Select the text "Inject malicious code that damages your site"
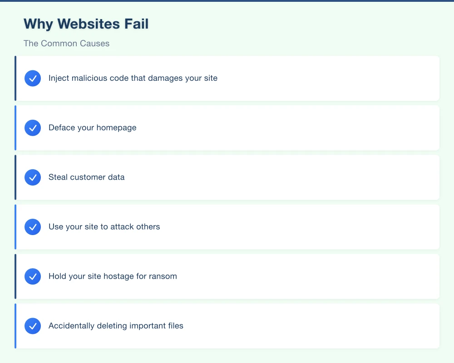454x363 pixels. (x=133, y=78)
